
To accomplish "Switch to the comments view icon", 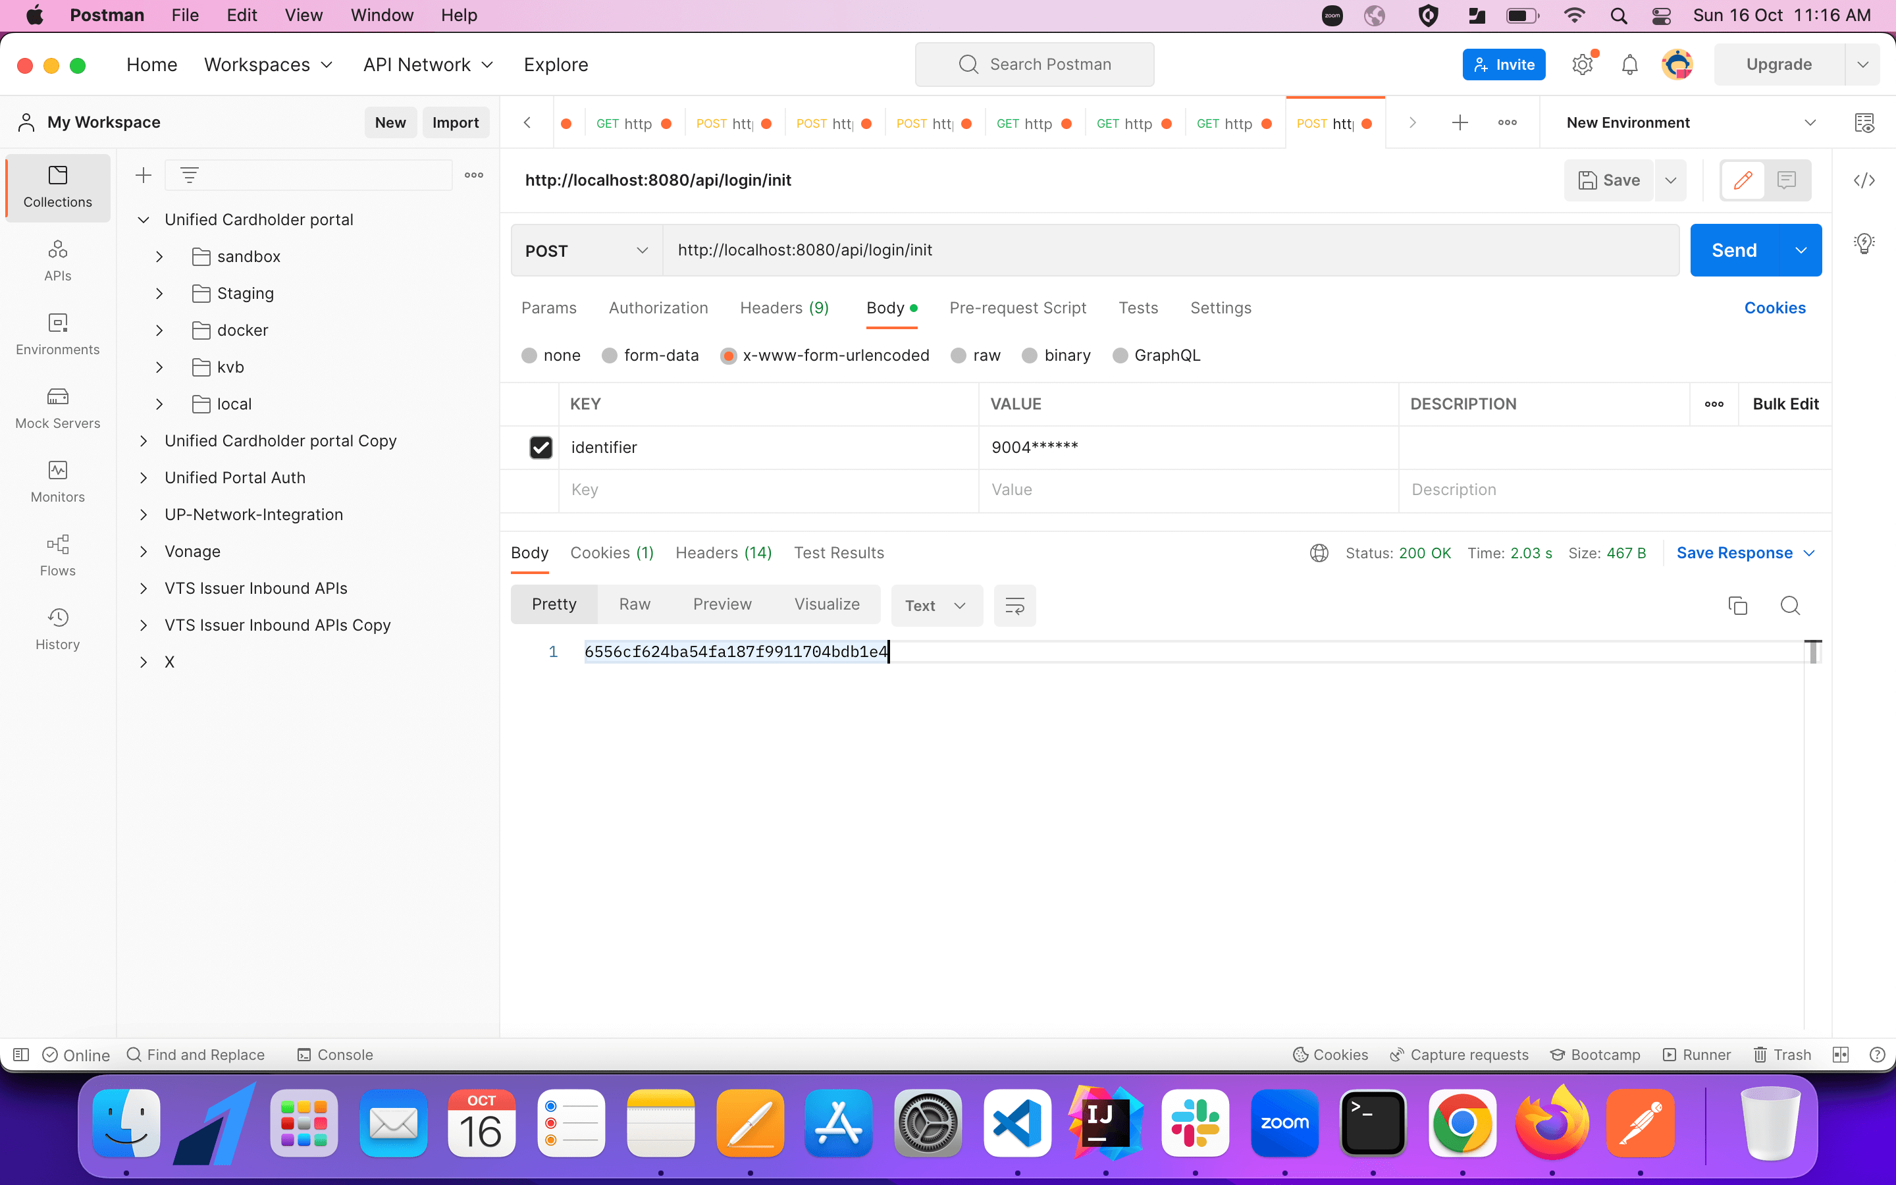I will [x=1786, y=180].
